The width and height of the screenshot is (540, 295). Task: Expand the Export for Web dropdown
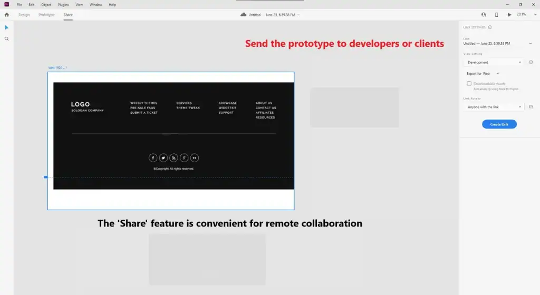[x=483, y=74]
